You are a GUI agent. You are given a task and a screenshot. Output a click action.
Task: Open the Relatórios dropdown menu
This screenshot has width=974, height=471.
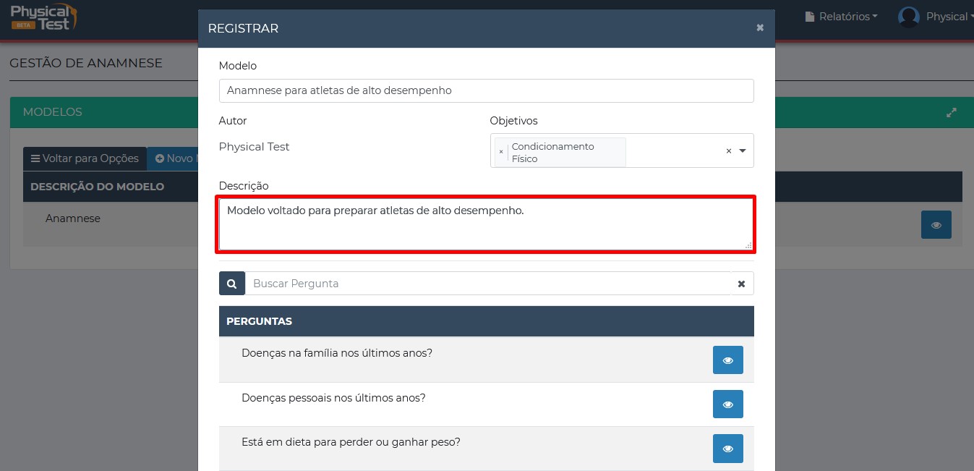[841, 17]
